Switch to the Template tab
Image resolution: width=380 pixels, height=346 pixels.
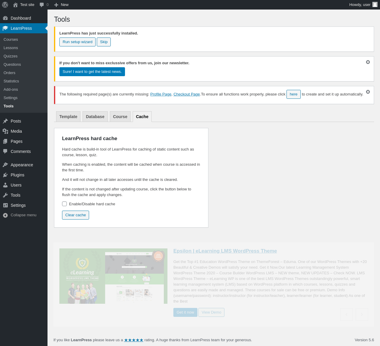[x=68, y=117]
